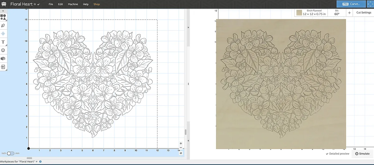Click the Simulate button
This screenshot has width=374, height=165.
tap(362, 154)
